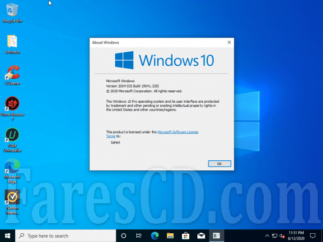323x242 pixels.
Task: Click OK in About Windows dialog
Action: [x=220, y=164]
